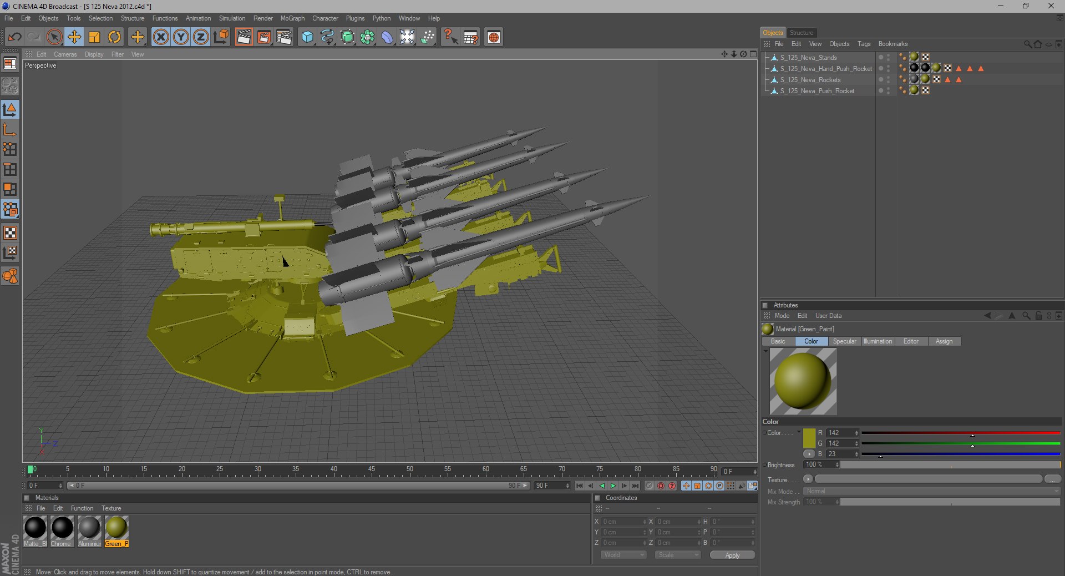1065x576 pixels.
Task: Adjust the red R color slider
Action: [961, 433]
